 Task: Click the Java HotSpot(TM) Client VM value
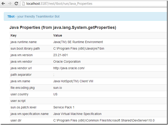(73, 81)
